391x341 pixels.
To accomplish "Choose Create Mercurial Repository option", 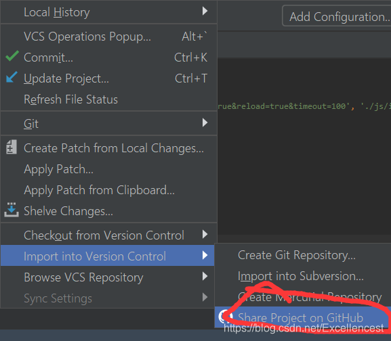I will (303, 297).
